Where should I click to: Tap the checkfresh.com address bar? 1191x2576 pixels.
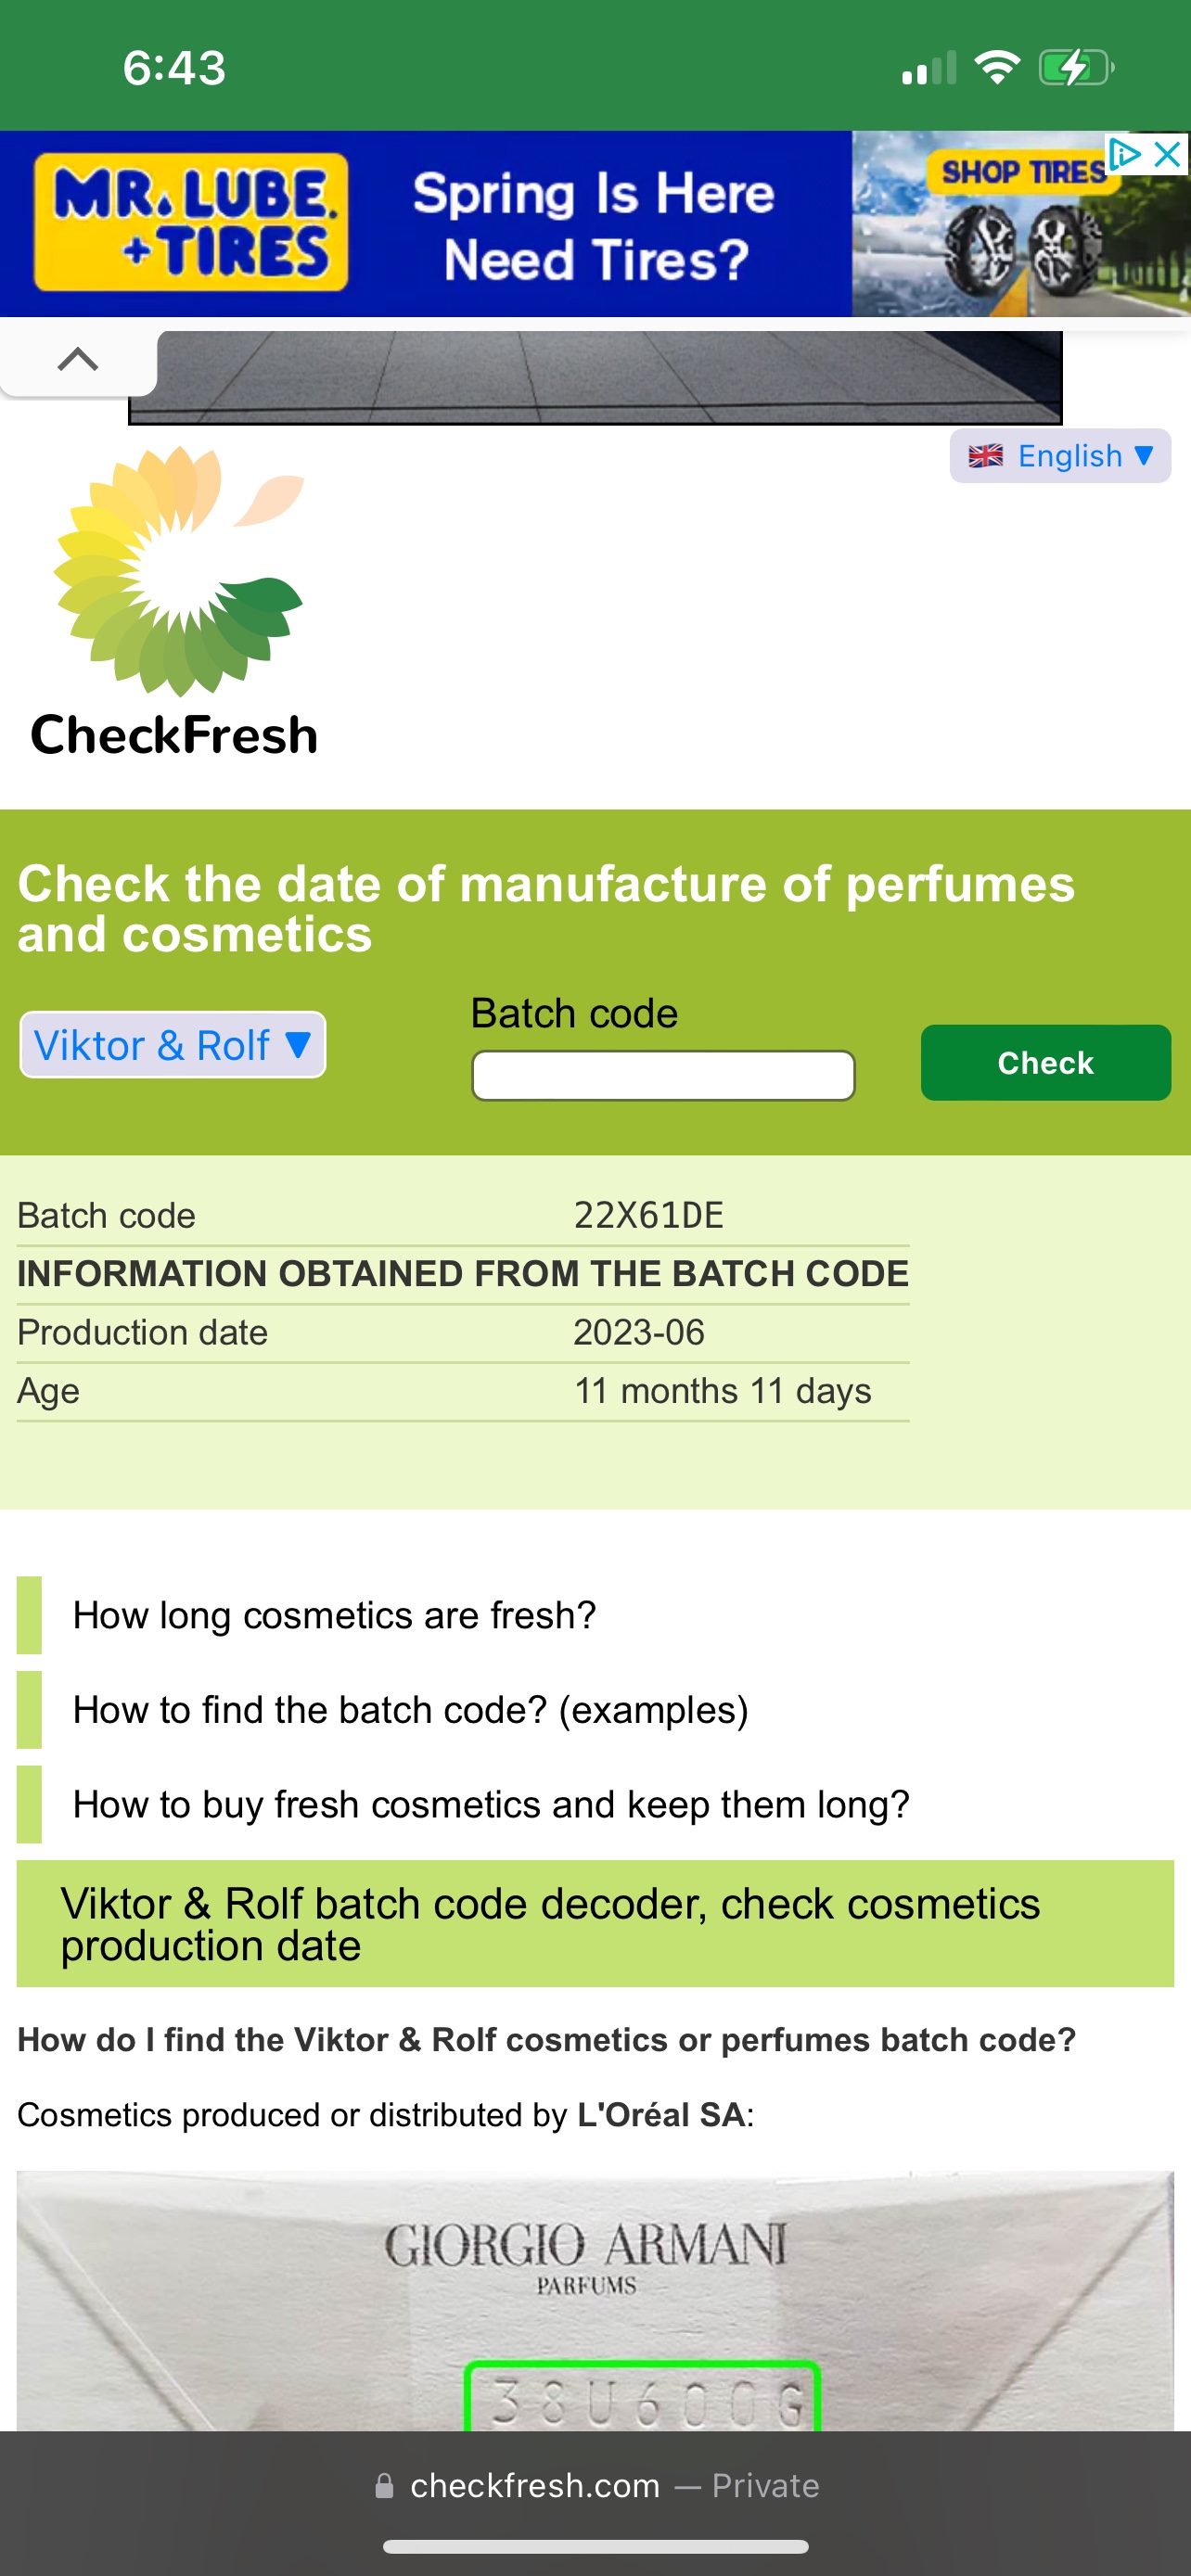pyautogui.click(x=595, y=2486)
